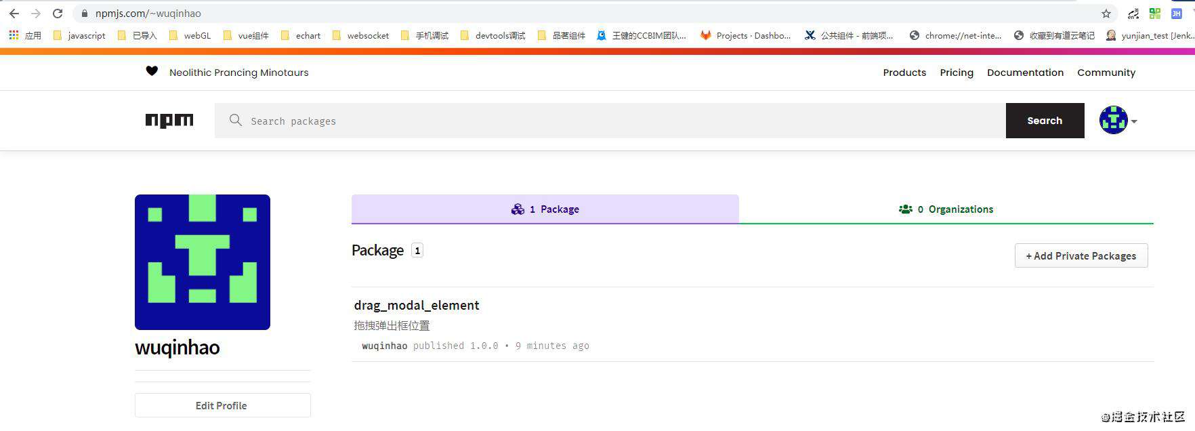Click the green QR extension icon

point(1155,14)
